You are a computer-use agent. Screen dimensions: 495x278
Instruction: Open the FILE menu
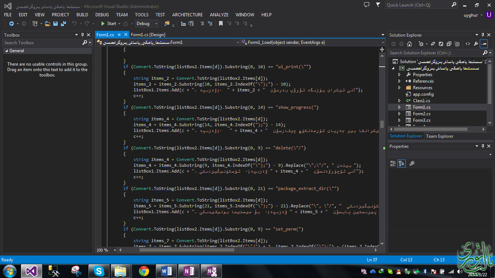8,15
